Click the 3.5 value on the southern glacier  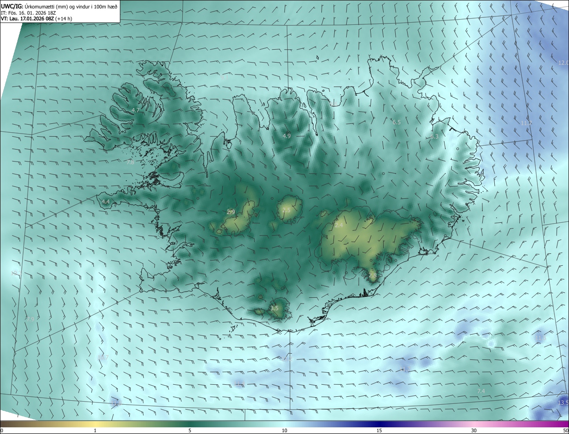coord(274,308)
